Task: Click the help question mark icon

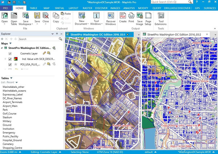Action: click(x=197, y=2)
